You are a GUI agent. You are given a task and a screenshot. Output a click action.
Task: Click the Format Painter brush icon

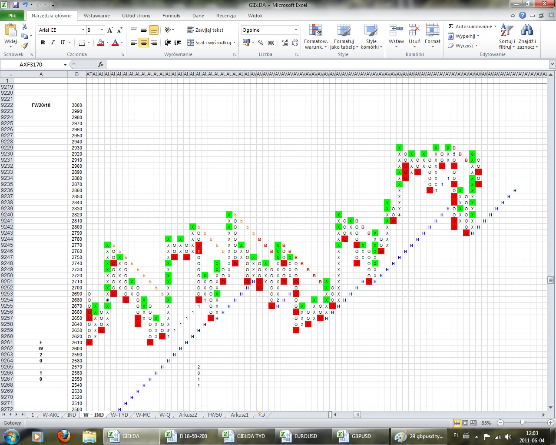coord(24,45)
